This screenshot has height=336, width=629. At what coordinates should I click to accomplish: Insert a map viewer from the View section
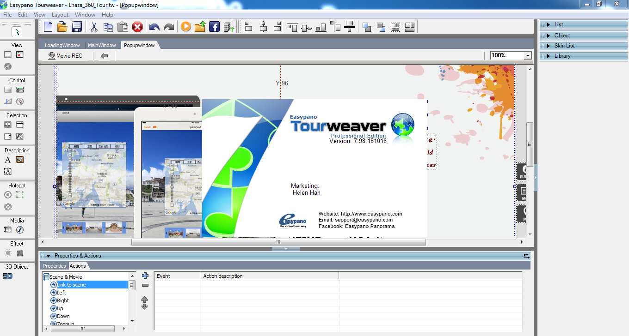tap(19, 54)
